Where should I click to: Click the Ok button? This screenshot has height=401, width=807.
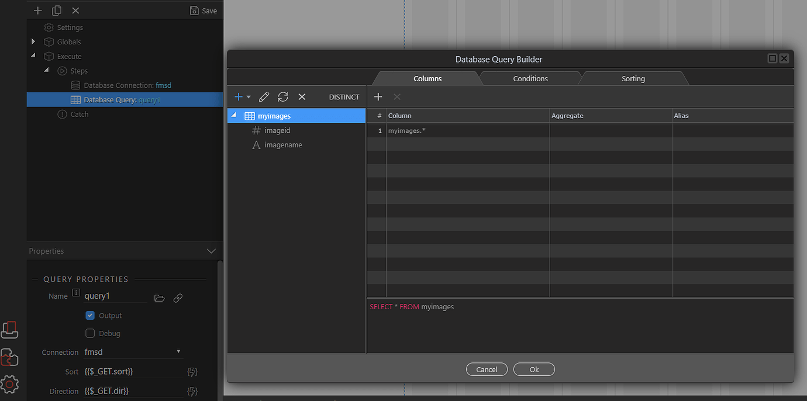coord(533,369)
